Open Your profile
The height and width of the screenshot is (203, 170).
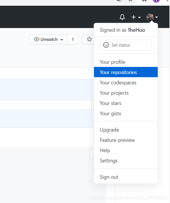pyautogui.click(x=126, y=62)
